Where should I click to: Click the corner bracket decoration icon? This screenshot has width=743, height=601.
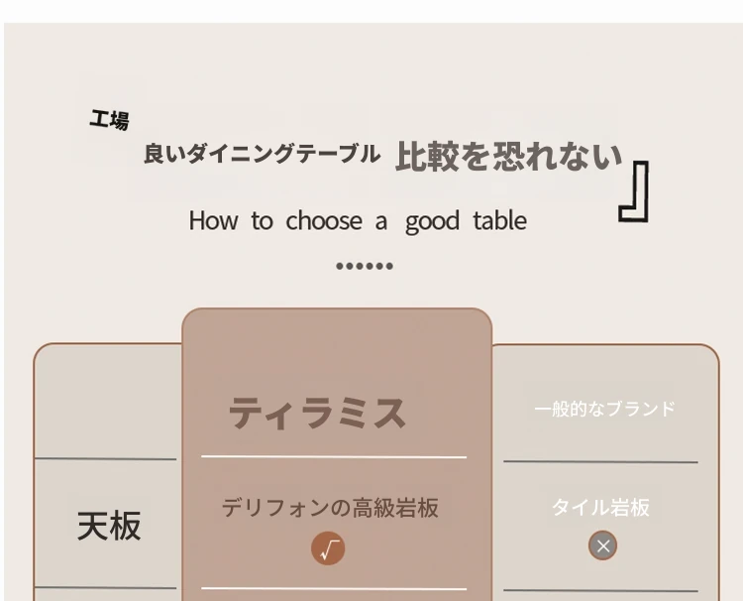(634, 191)
